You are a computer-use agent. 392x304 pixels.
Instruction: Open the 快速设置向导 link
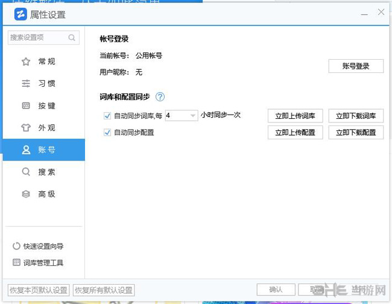coord(43,246)
